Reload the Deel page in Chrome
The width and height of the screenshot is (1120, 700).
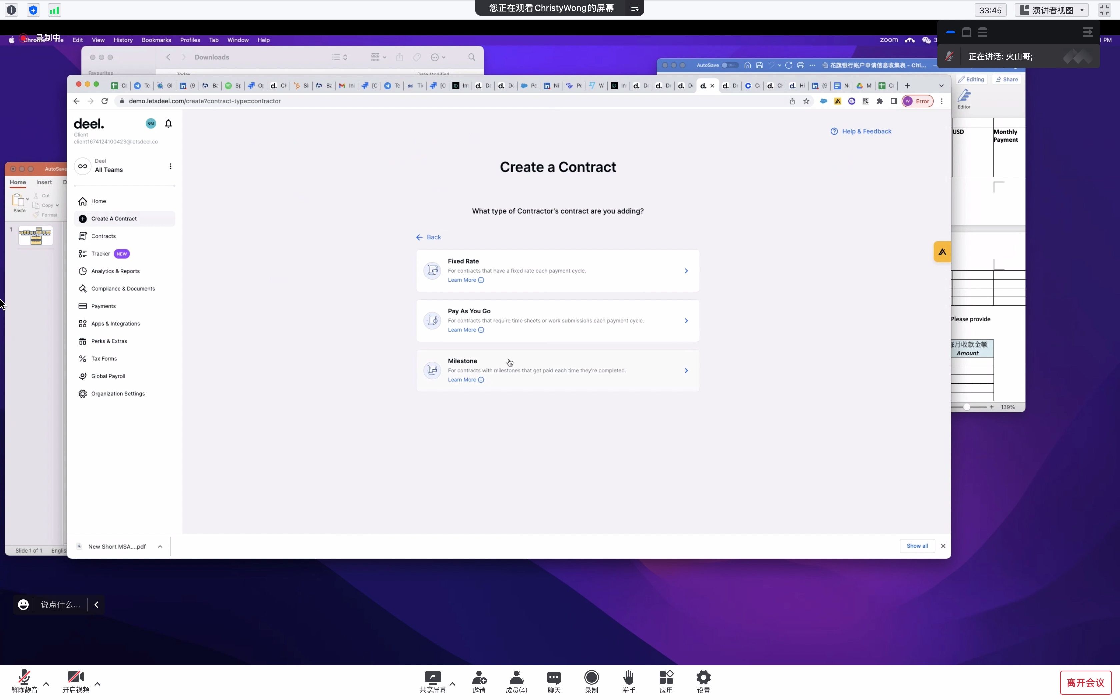(105, 101)
